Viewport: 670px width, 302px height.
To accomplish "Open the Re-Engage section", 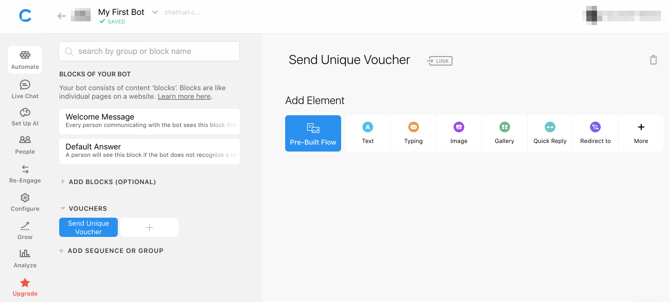I will click(25, 173).
